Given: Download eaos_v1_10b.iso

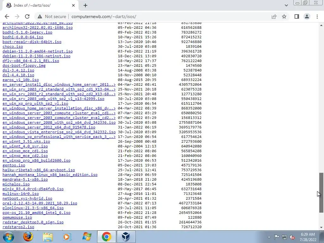Looking at the screenshot, I should 21,80.
